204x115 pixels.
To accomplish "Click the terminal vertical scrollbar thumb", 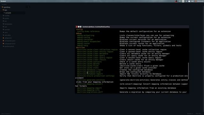I will (x=188, y=71).
